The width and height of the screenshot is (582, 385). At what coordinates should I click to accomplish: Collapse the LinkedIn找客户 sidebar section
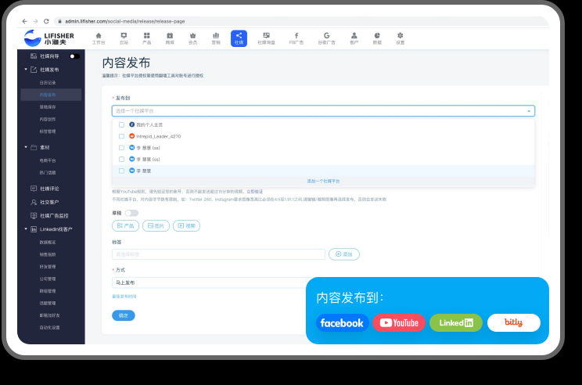[26, 229]
